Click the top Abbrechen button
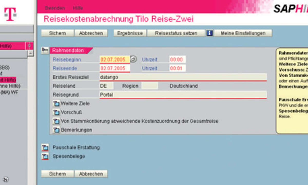This screenshot has width=308, height=185. click(91, 33)
